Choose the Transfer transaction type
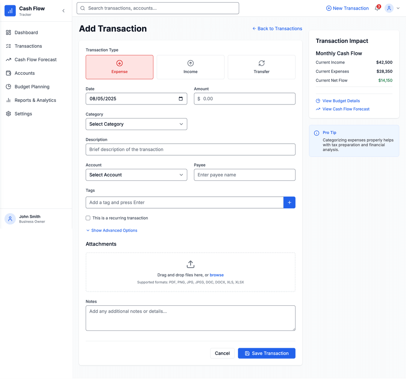 tap(262, 67)
